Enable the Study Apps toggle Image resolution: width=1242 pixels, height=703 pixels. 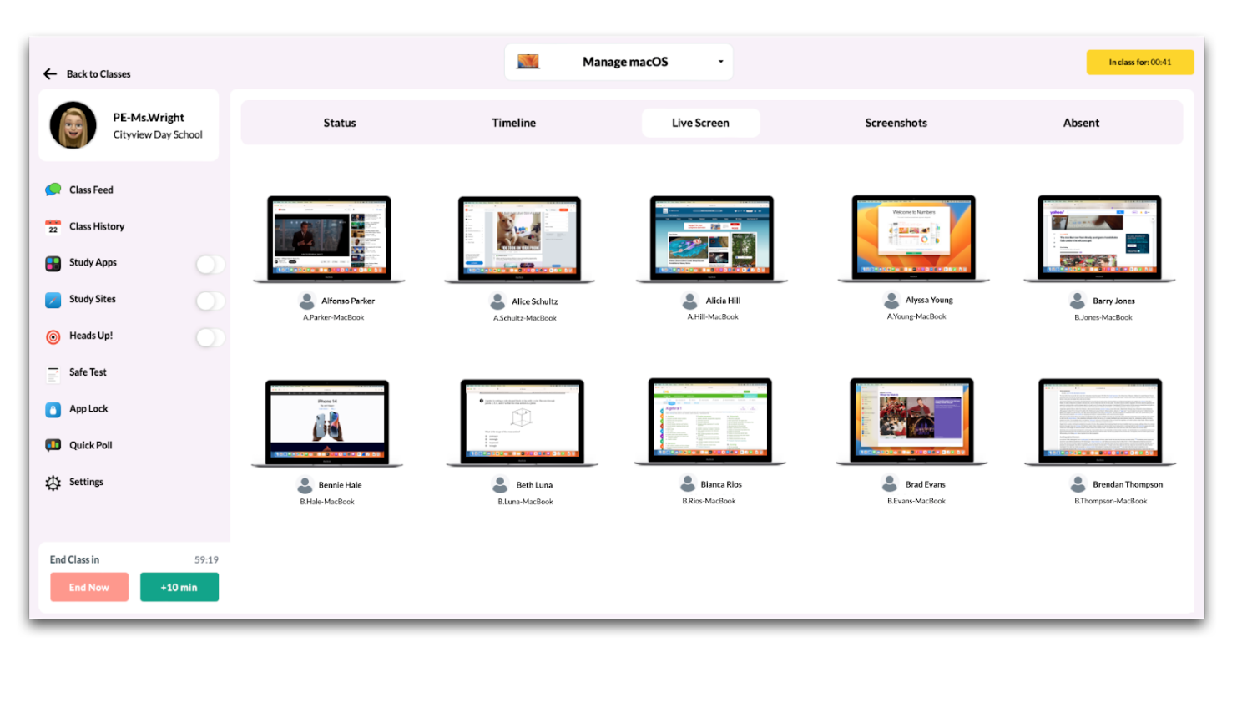210,264
